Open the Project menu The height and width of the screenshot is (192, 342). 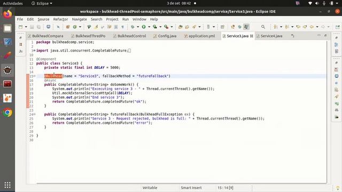(x=112, y=19)
